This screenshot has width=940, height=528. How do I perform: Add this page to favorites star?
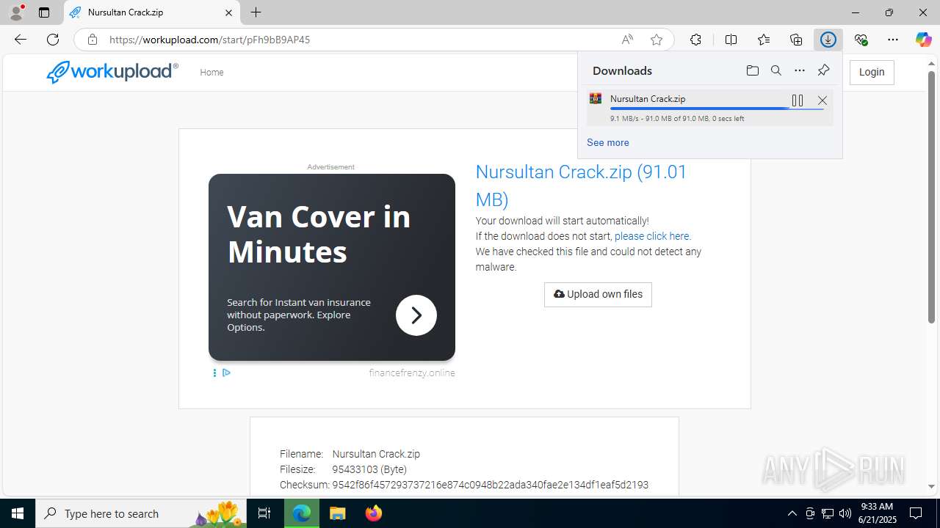[x=657, y=40]
